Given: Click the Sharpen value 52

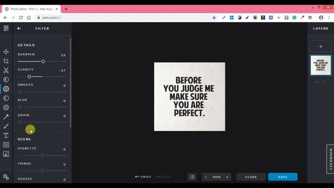Looking at the screenshot, I should pos(63,55).
